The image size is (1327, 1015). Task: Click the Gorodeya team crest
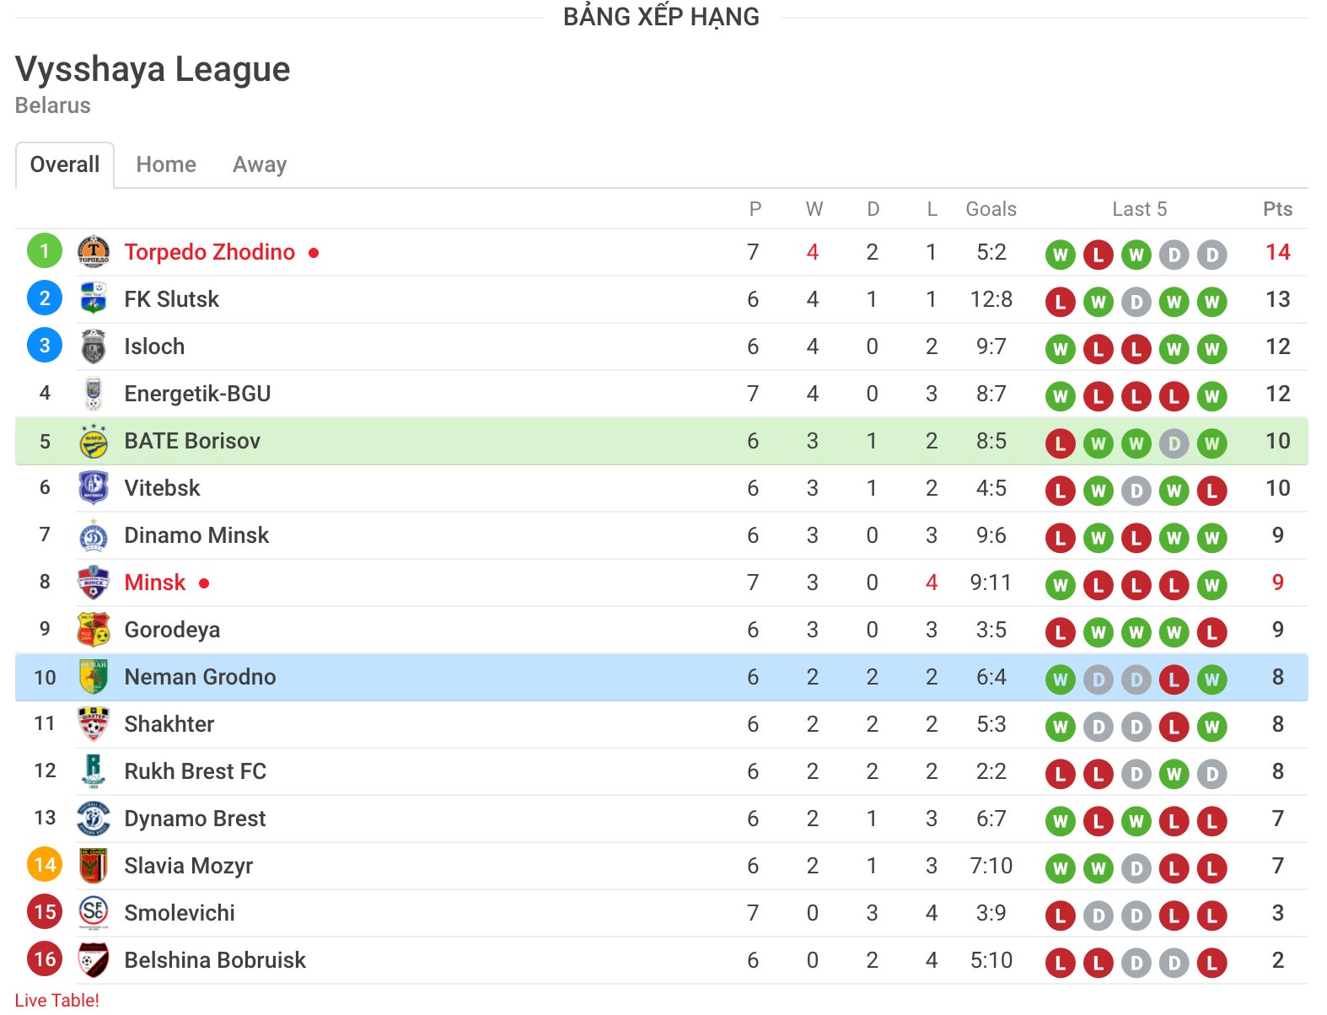(94, 629)
